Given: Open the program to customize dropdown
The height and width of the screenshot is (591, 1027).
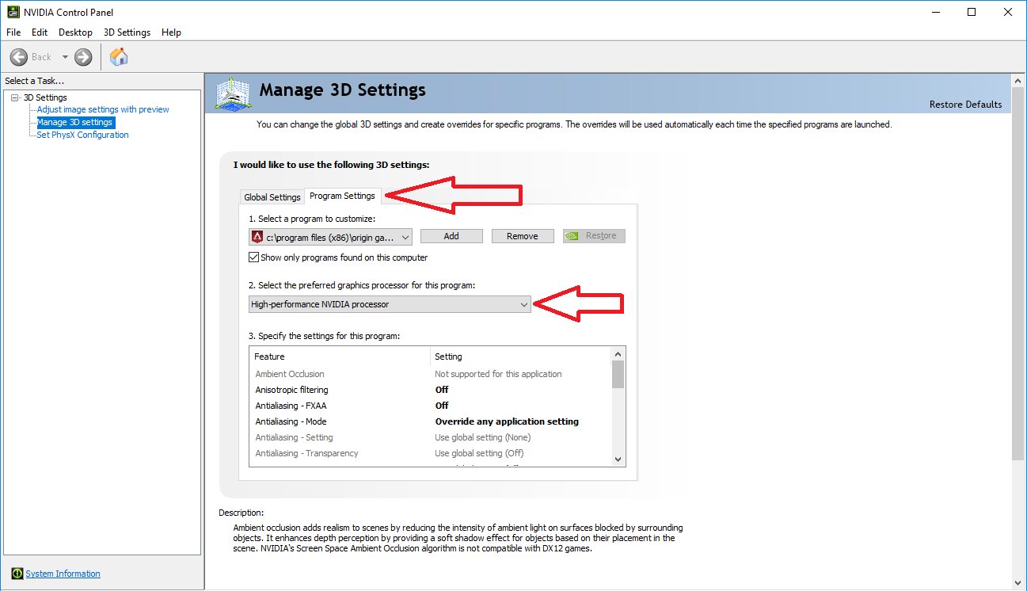Looking at the screenshot, I should tap(330, 236).
